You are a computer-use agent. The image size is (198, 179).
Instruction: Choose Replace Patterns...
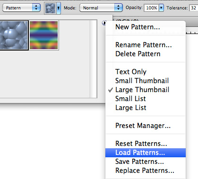tap(146, 170)
